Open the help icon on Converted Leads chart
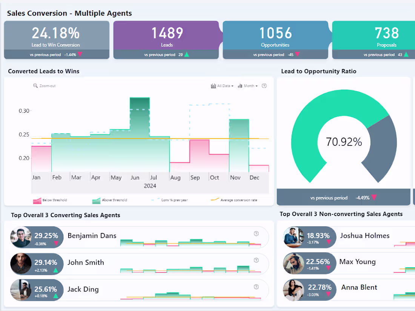Image resolution: width=415 pixels, height=311 pixels. (264, 86)
